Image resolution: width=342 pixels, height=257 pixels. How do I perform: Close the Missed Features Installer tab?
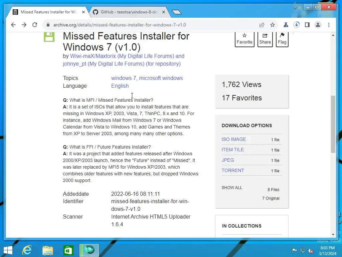[83, 12]
